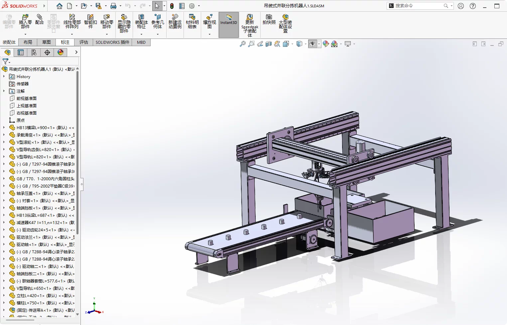Open the Help question mark button

pos(473,6)
